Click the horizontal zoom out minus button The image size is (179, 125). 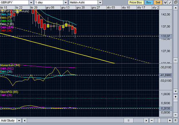point(152,120)
